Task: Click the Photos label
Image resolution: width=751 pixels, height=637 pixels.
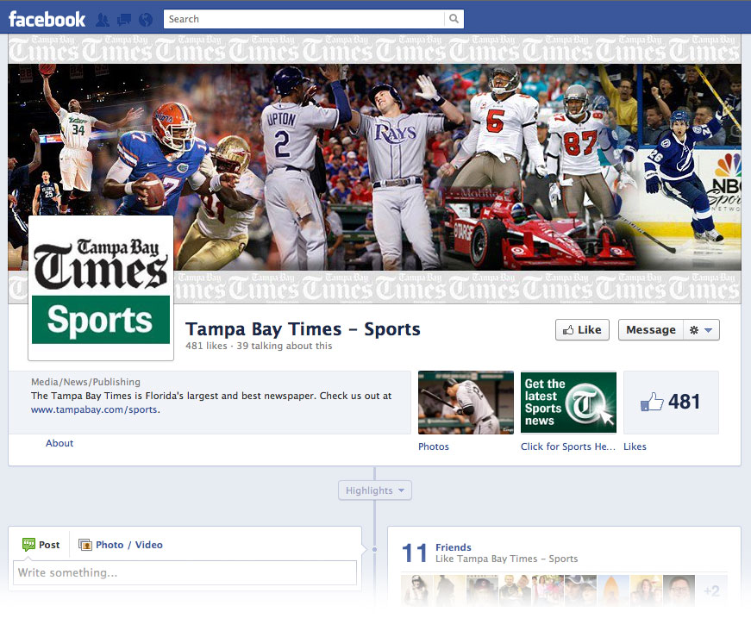Action: 434,447
